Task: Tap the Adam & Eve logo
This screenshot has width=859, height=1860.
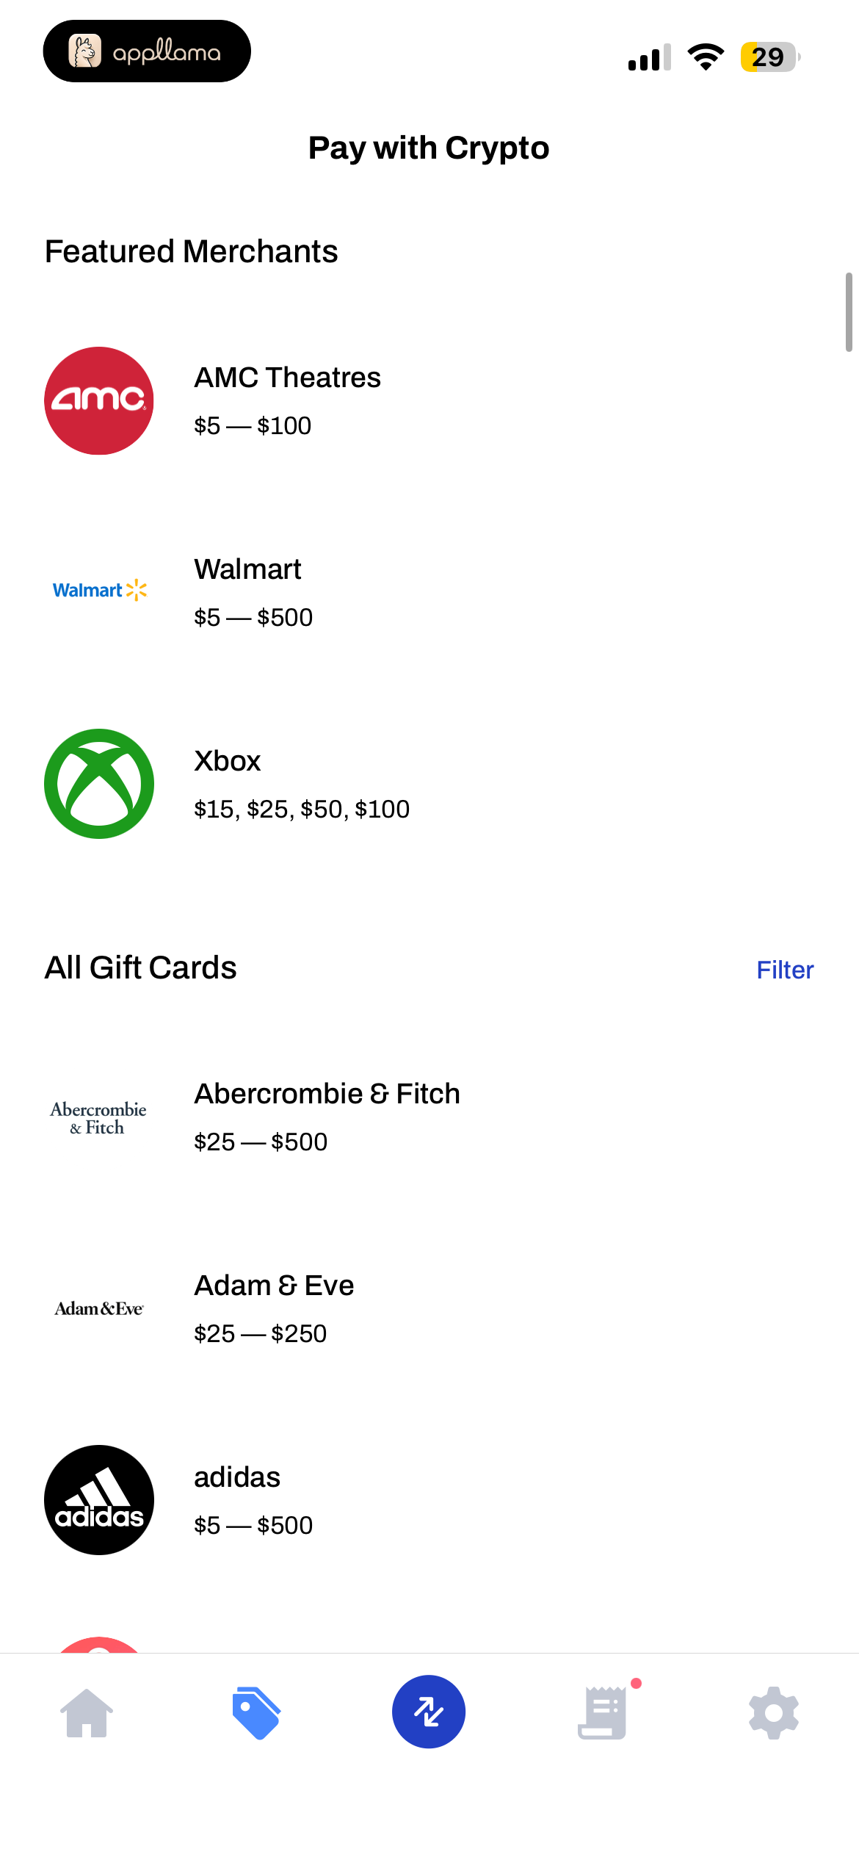Action: pos(99,1308)
